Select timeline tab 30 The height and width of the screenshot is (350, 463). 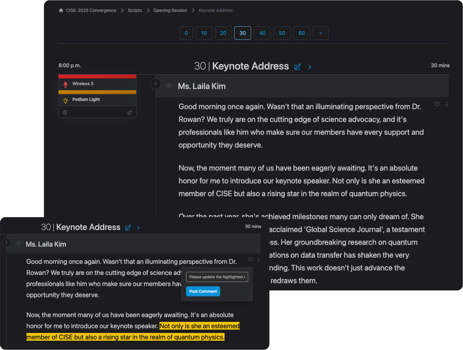(243, 33)
